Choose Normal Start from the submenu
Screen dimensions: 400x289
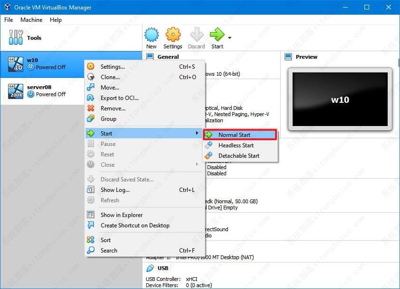coord(234,135)
